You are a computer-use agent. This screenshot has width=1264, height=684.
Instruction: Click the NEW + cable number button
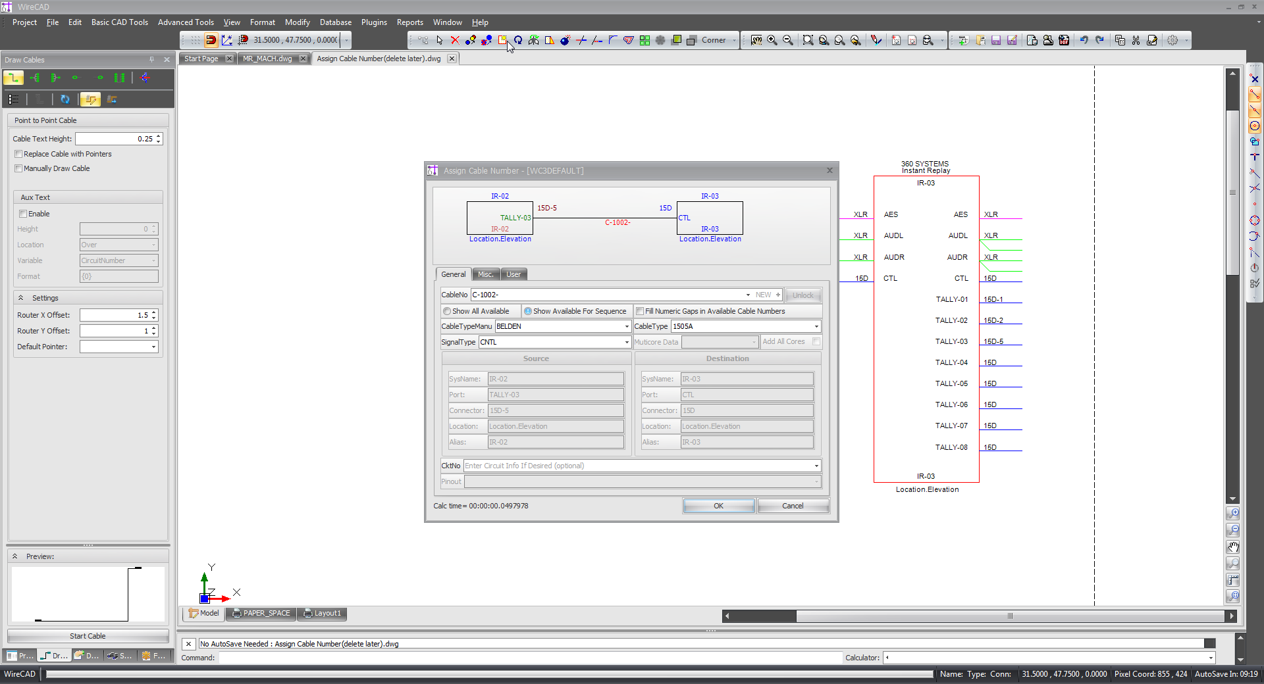768,295
